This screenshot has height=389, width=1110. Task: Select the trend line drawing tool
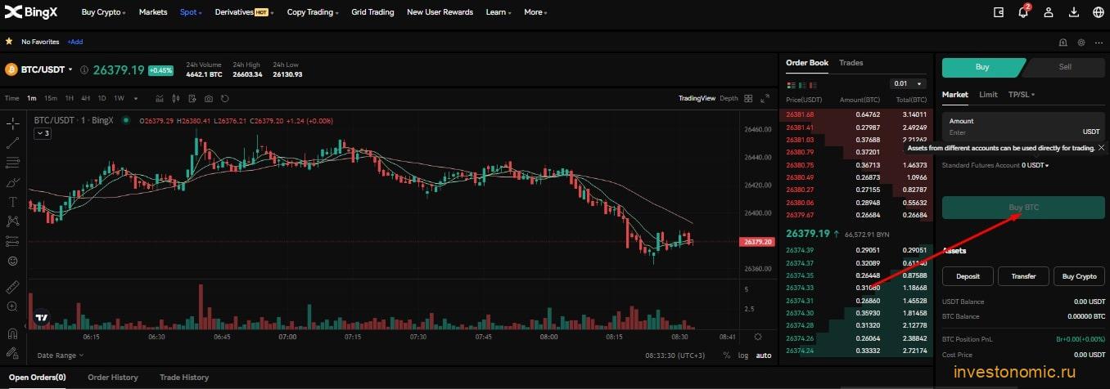pos(12,143)
